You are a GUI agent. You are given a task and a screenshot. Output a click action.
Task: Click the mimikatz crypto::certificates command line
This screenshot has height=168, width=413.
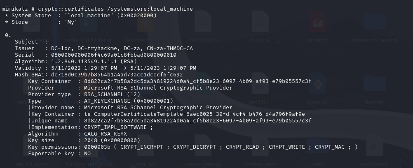[97, 9]
